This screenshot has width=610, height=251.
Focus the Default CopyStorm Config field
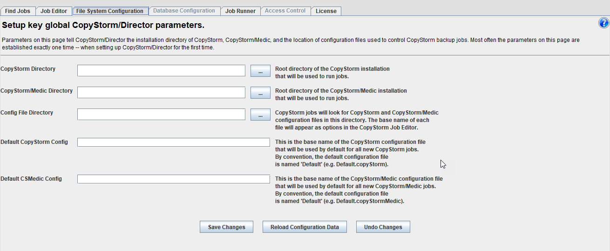click(174, 142)
